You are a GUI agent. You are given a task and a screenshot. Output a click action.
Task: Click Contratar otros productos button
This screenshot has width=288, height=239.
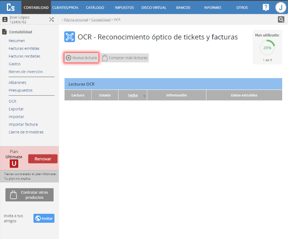pos(30,195)
